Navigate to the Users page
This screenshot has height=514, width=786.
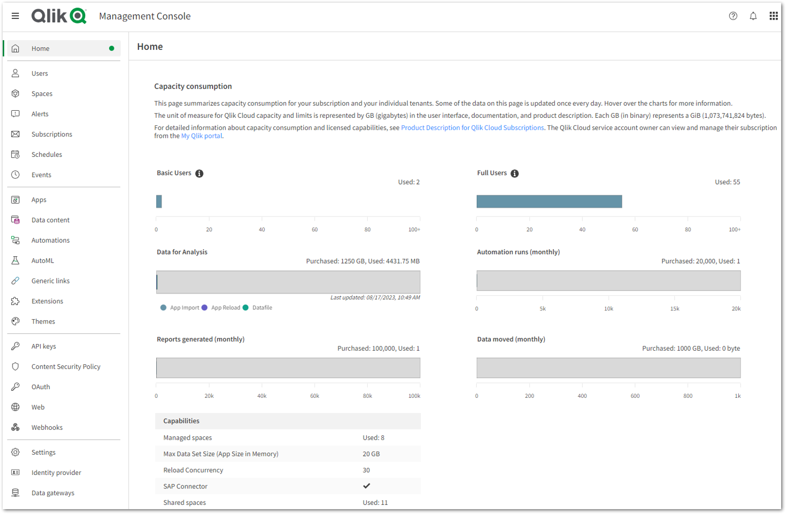(x=40, y=73)
